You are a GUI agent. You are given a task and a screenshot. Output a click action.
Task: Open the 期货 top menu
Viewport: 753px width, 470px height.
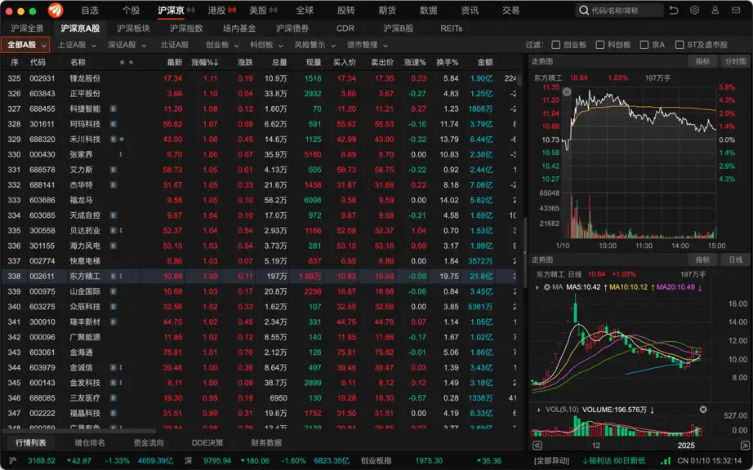point(387,10)
